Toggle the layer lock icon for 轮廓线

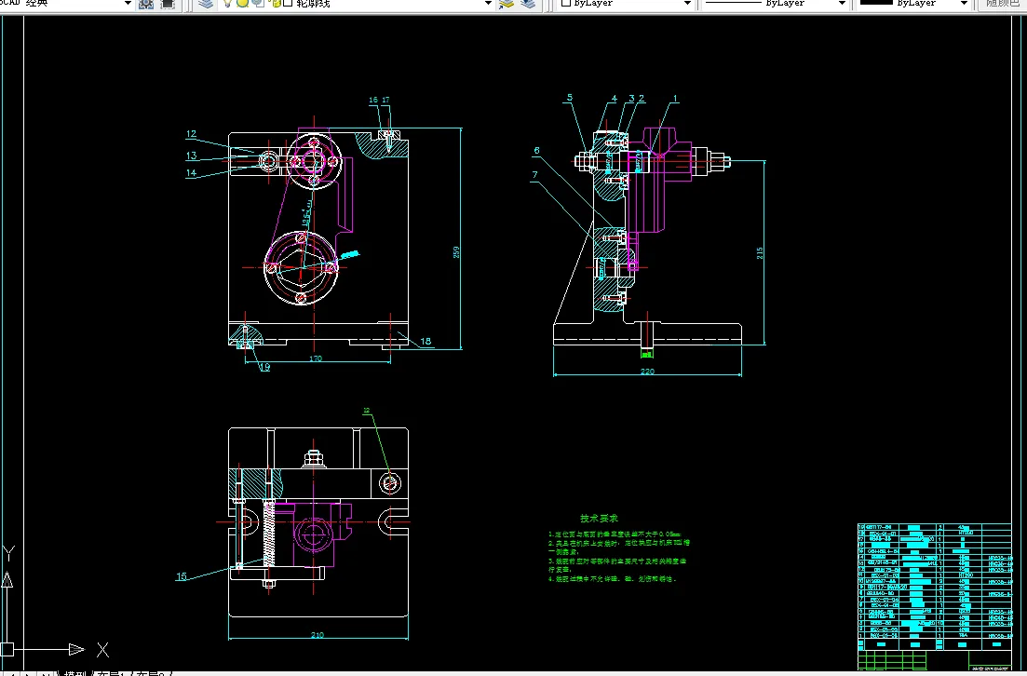coord(276,4)
